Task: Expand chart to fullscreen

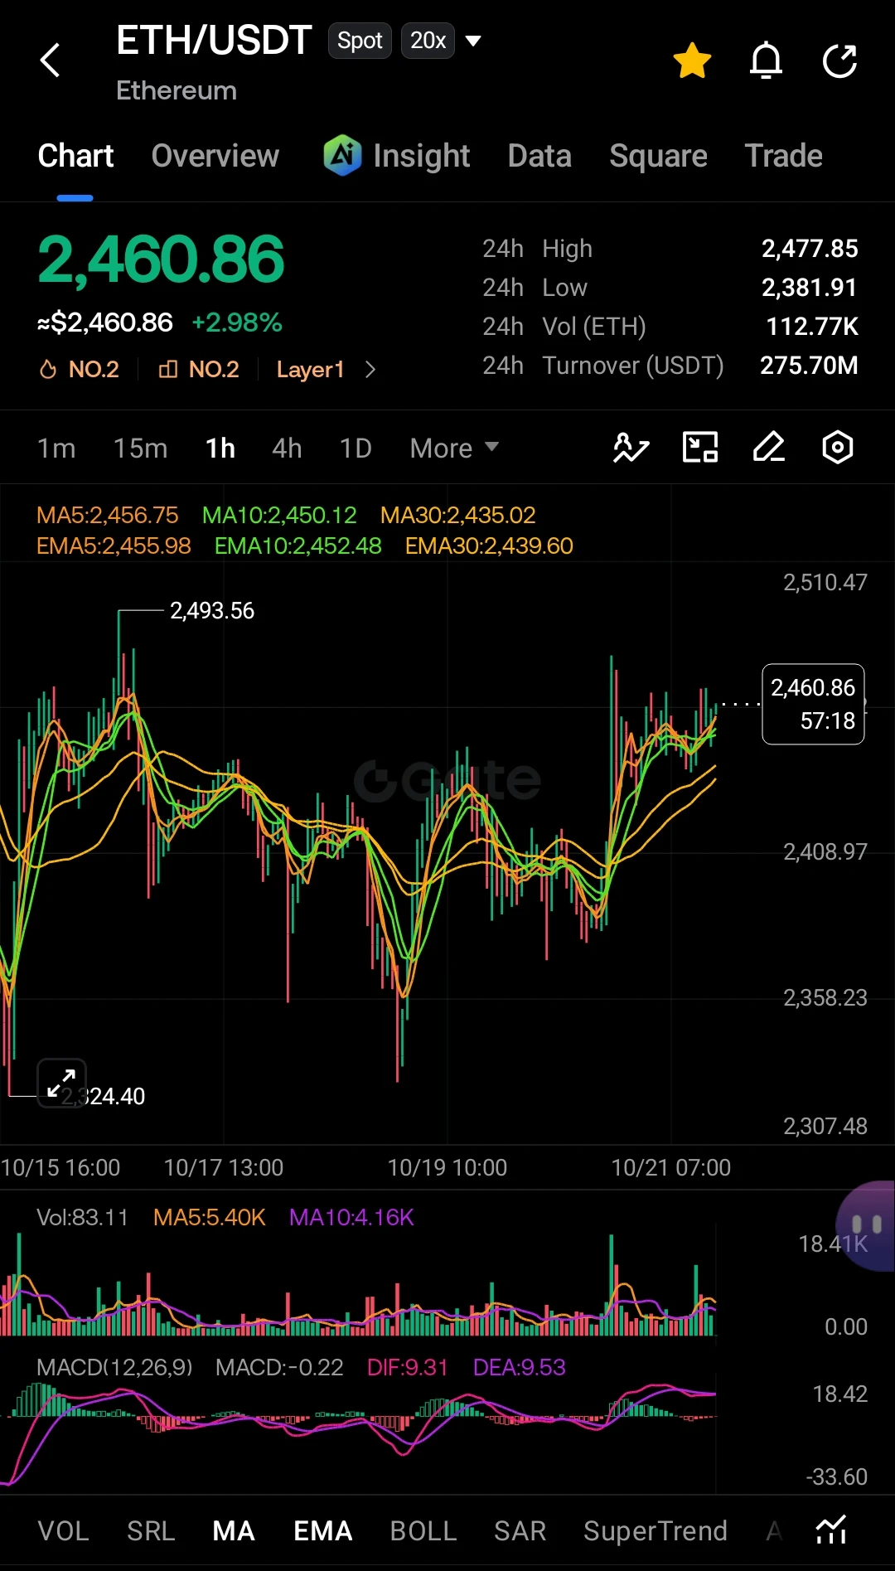Action: pos(62,1083)
